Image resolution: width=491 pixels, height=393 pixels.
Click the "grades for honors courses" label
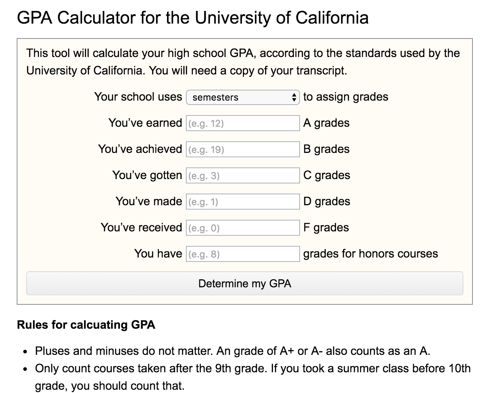coord(370,254)
